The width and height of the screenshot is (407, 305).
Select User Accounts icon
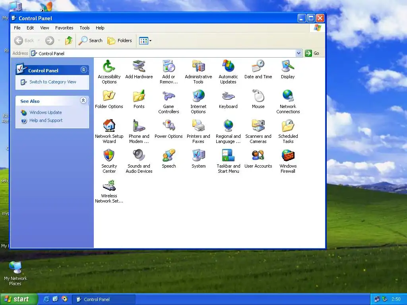[x=258, y=159]
